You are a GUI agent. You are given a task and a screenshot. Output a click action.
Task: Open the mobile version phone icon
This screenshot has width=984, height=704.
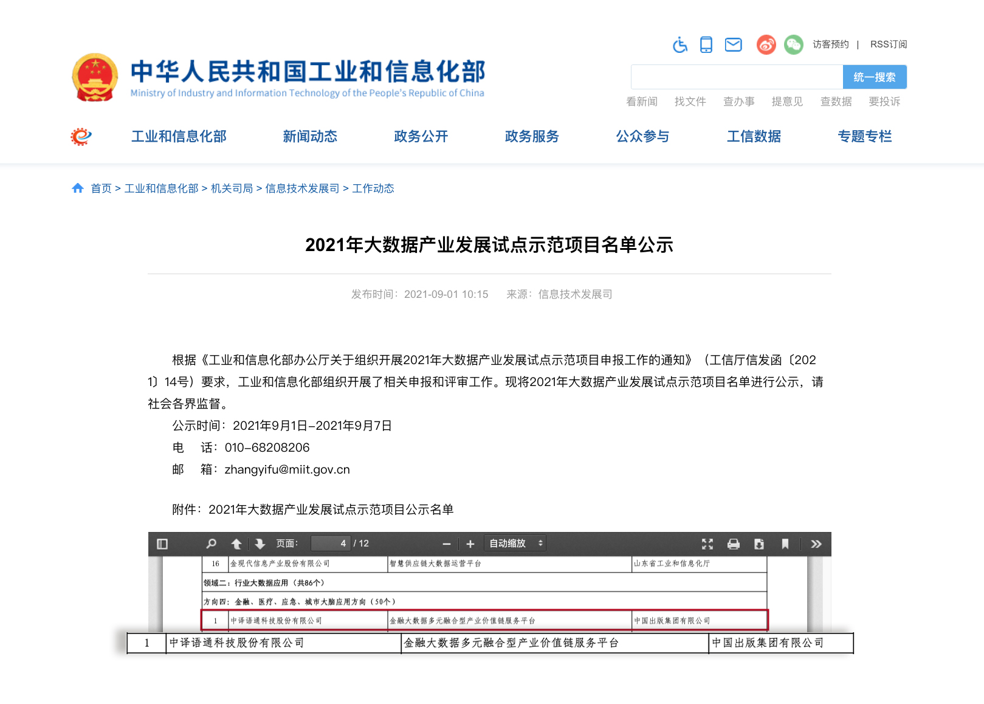706,44
